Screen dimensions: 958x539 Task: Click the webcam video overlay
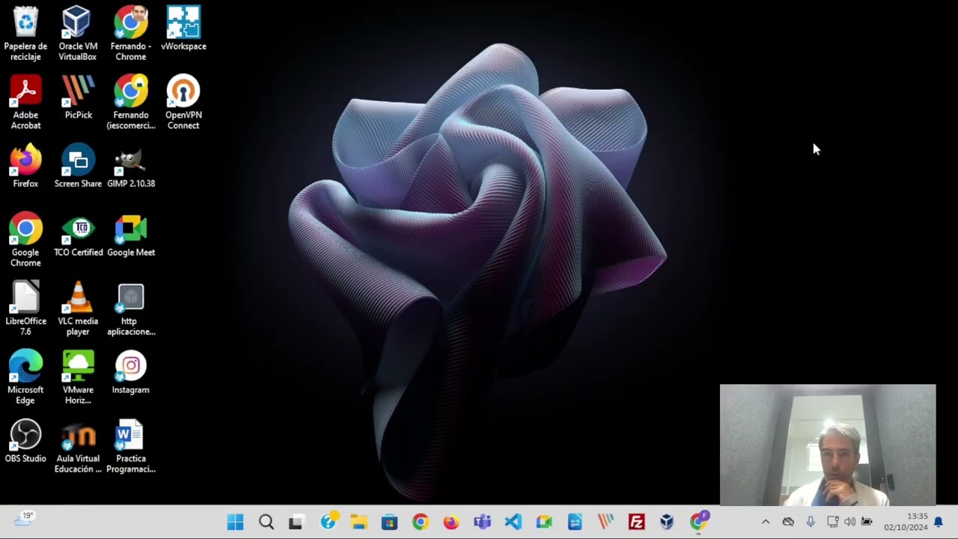(828, 445)
